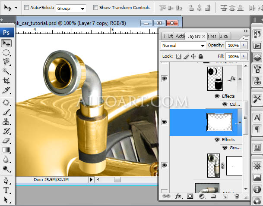Collapse effects on selected Layer 7 copy
This screenshot has width=263, height=206.
[240, 122]
